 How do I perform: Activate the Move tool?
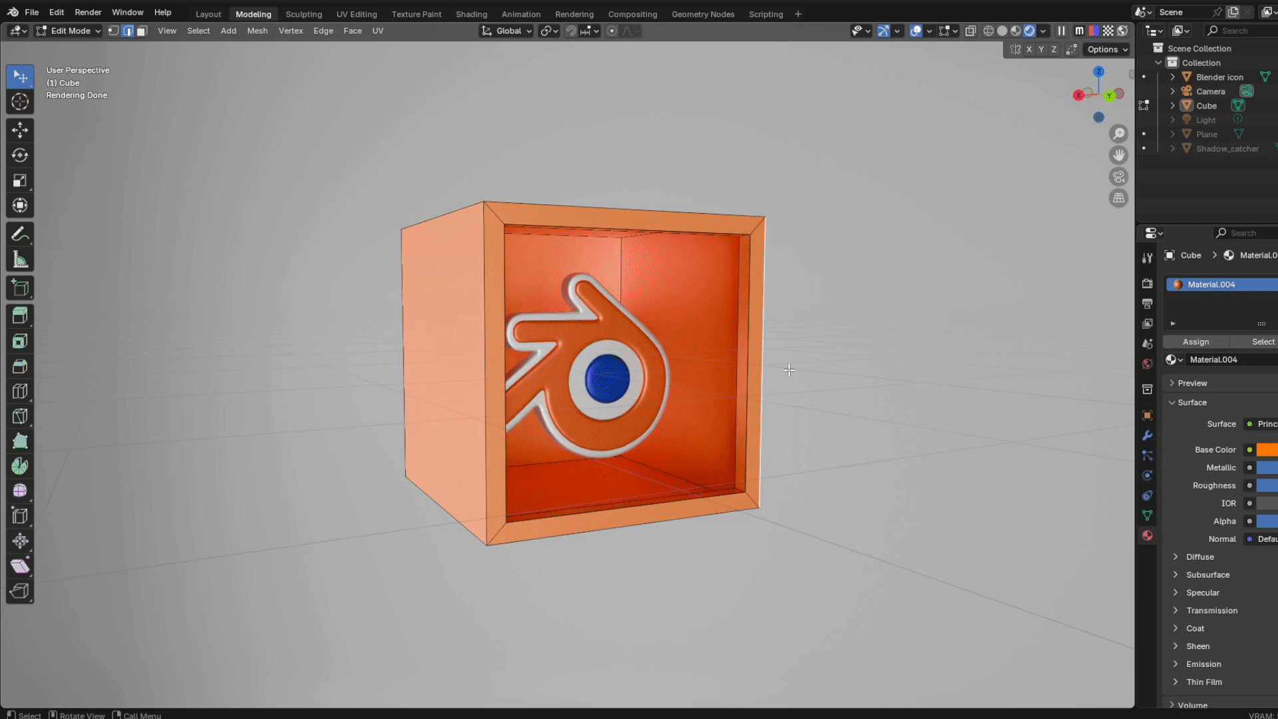click(x=20, y=130)
